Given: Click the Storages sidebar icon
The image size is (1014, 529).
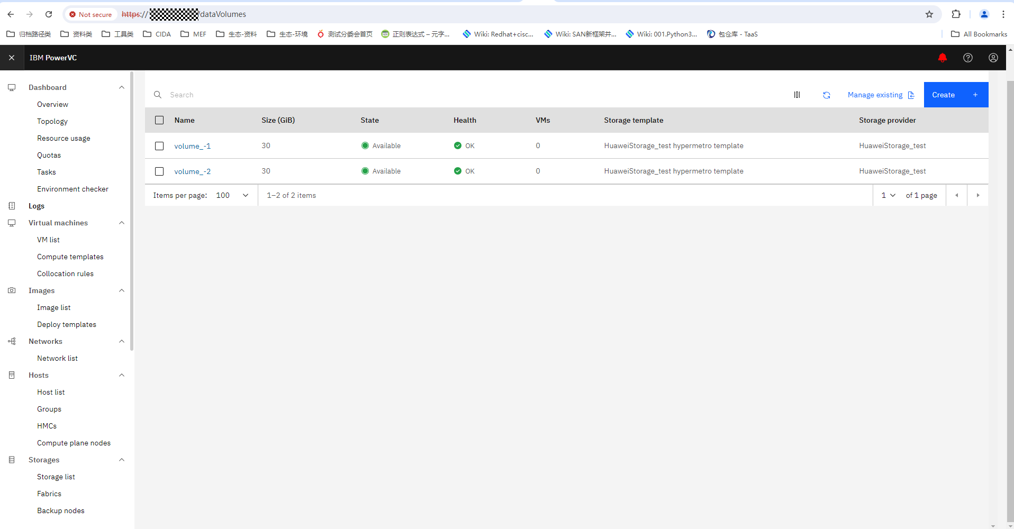Looking at the screenshot, I should (12, 460).
